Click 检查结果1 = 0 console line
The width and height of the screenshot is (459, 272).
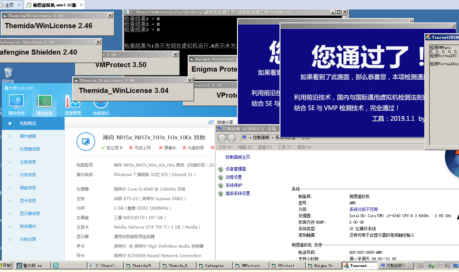(142, 19)
